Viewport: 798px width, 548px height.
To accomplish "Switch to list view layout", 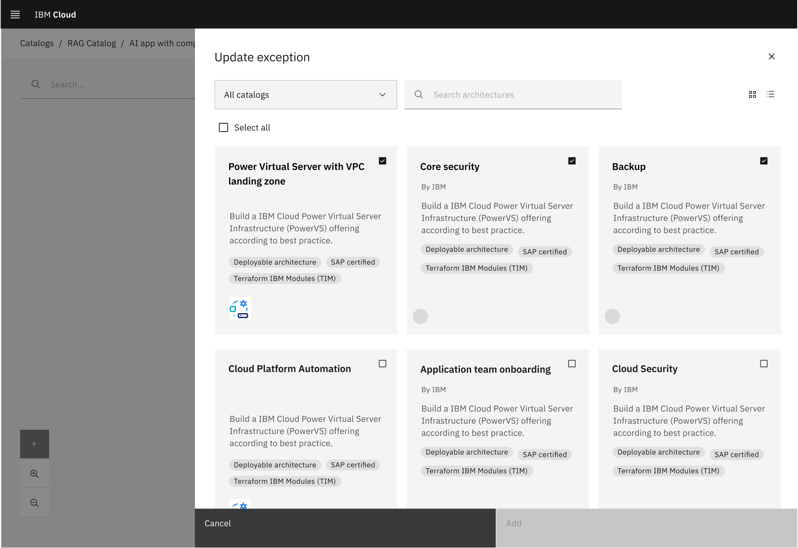I will pyautogui.click(x=771, y=95).
